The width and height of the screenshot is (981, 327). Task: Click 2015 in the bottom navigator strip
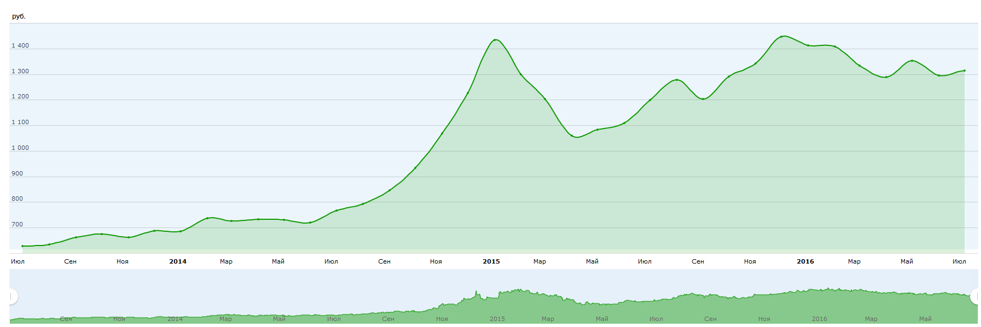pyautogui.click(x=497, y=319)
